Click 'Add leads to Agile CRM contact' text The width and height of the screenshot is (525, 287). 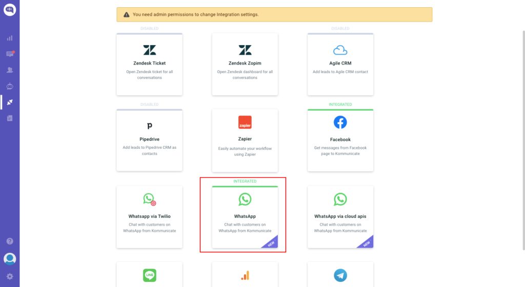coord(340,72)
